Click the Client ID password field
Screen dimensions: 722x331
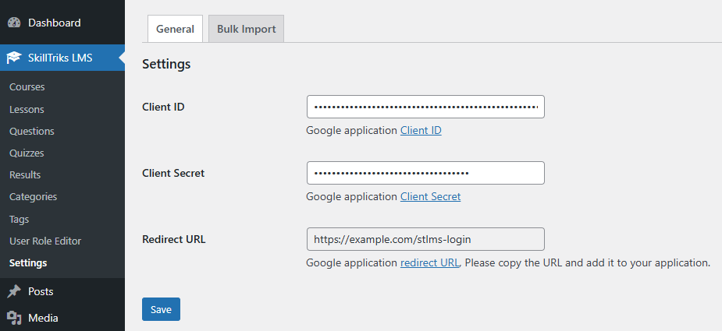click(x=425, y=107)
